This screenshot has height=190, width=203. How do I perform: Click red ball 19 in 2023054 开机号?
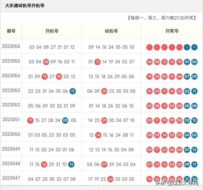point(45,76)
